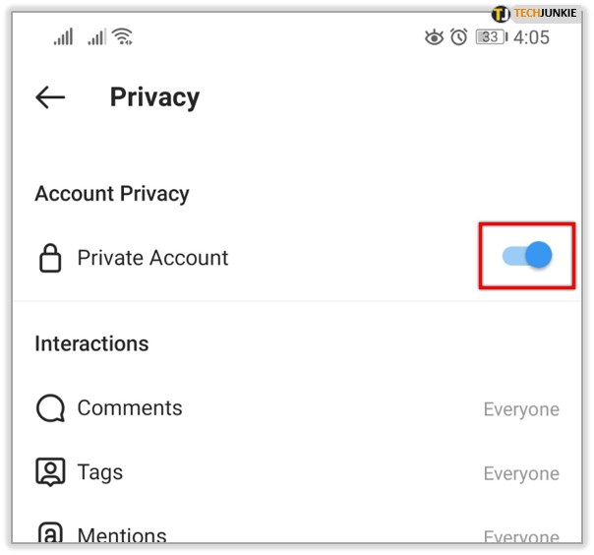Tap the battery indicator icon
The image size is (594, 555).
point(492,37)
